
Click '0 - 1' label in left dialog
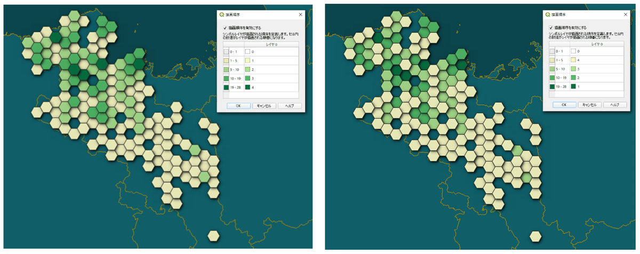[234, 52]
